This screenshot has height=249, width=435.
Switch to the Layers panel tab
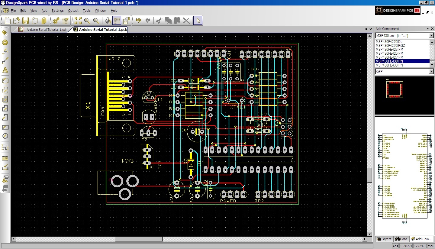tap(384, 239)
